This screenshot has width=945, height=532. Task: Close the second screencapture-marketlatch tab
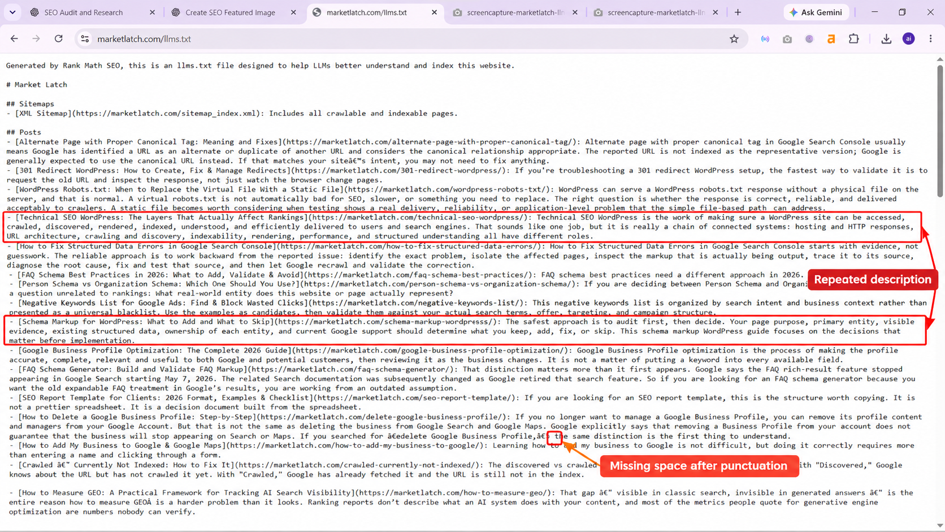pyautogui.click(x=716, y=12)
